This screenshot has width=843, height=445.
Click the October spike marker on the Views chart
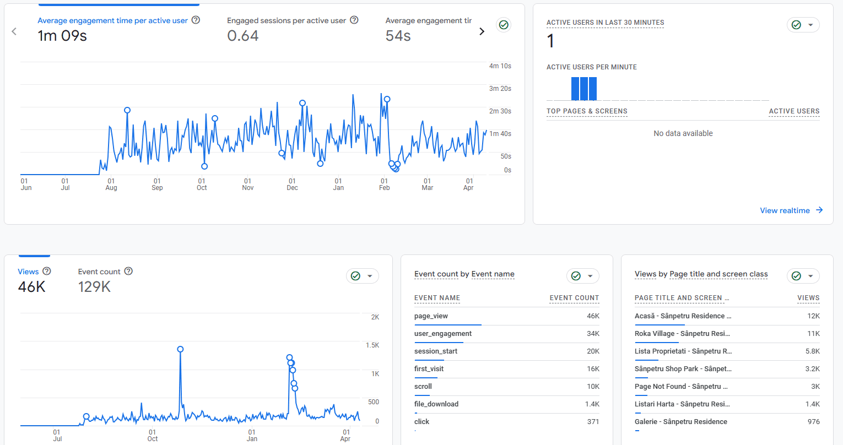coord(180,349)
